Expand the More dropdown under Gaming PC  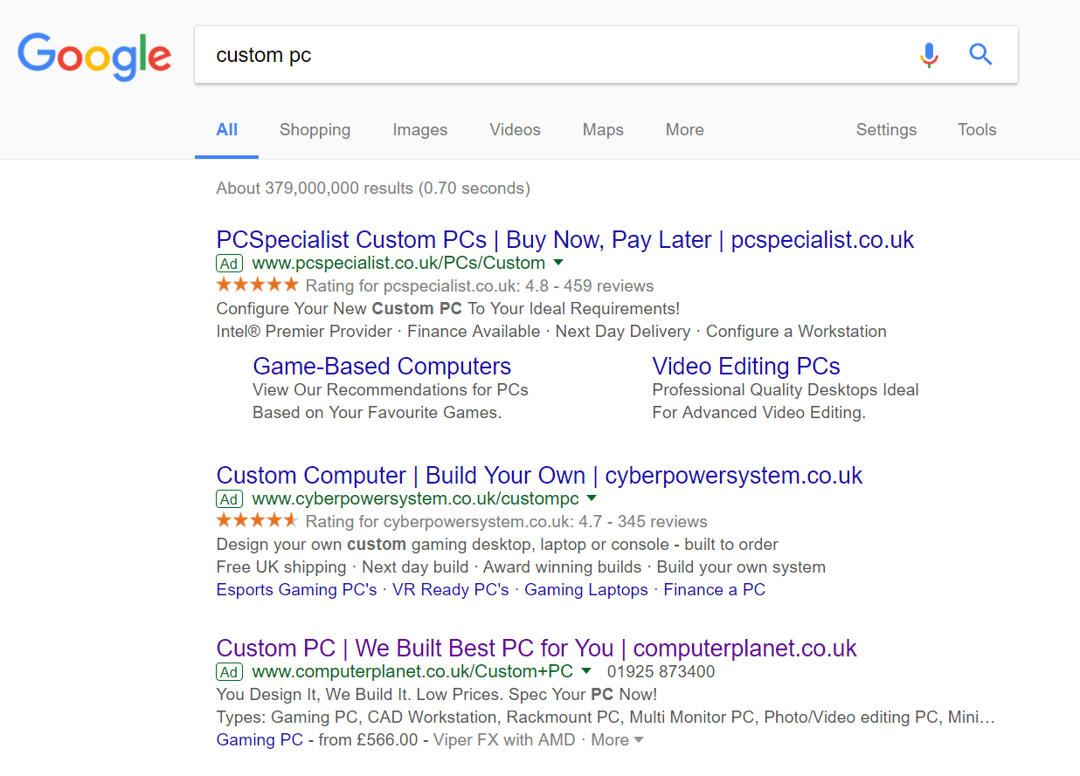click(x=617, y=739)
